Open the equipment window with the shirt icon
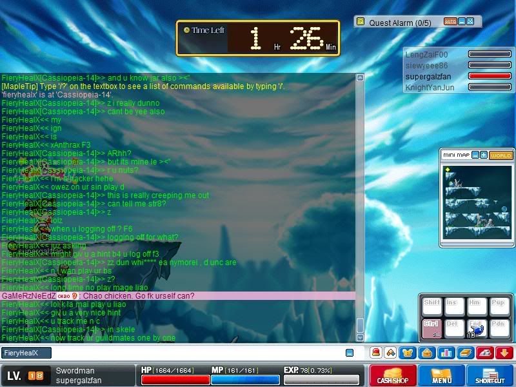This screenshot has height=387, width=516. coord(409,353)
